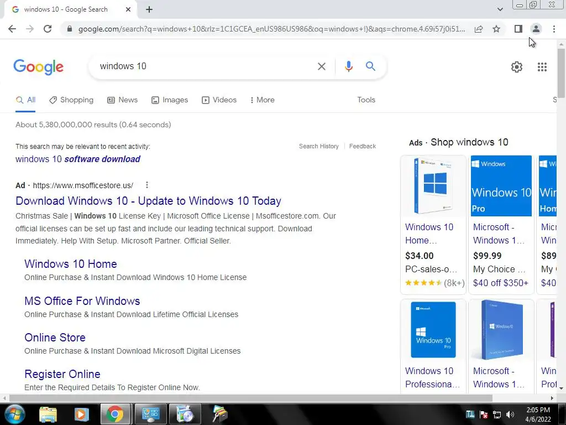Click PC-sales-o... seller text

431,269
